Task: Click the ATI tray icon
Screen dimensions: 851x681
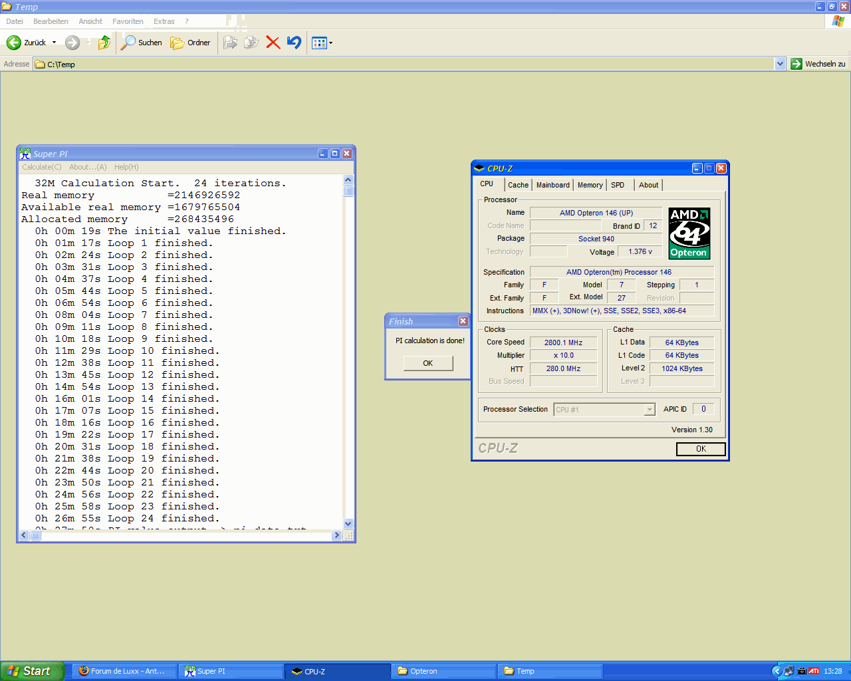Action: click(814, 671)
